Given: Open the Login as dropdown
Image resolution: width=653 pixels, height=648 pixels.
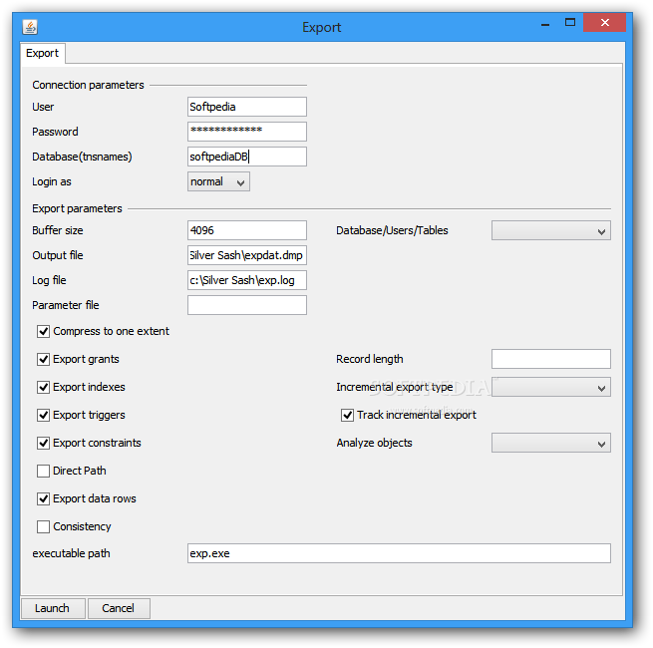Looking at the screenshot, I should 218,181.
